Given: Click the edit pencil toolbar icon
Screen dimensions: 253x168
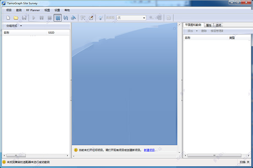Looking at the screenshot, I should [x=91, y=18].
